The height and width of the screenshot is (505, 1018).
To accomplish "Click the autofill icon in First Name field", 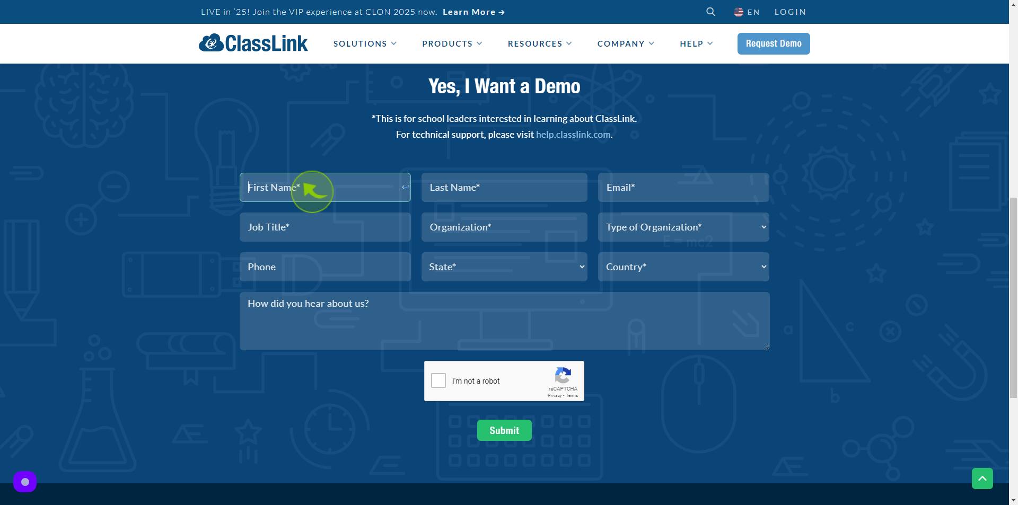I will [x=405, y=187].
